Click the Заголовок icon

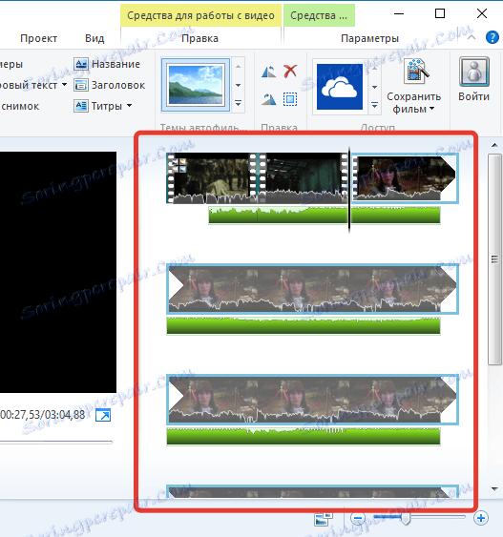pos(81,85)
